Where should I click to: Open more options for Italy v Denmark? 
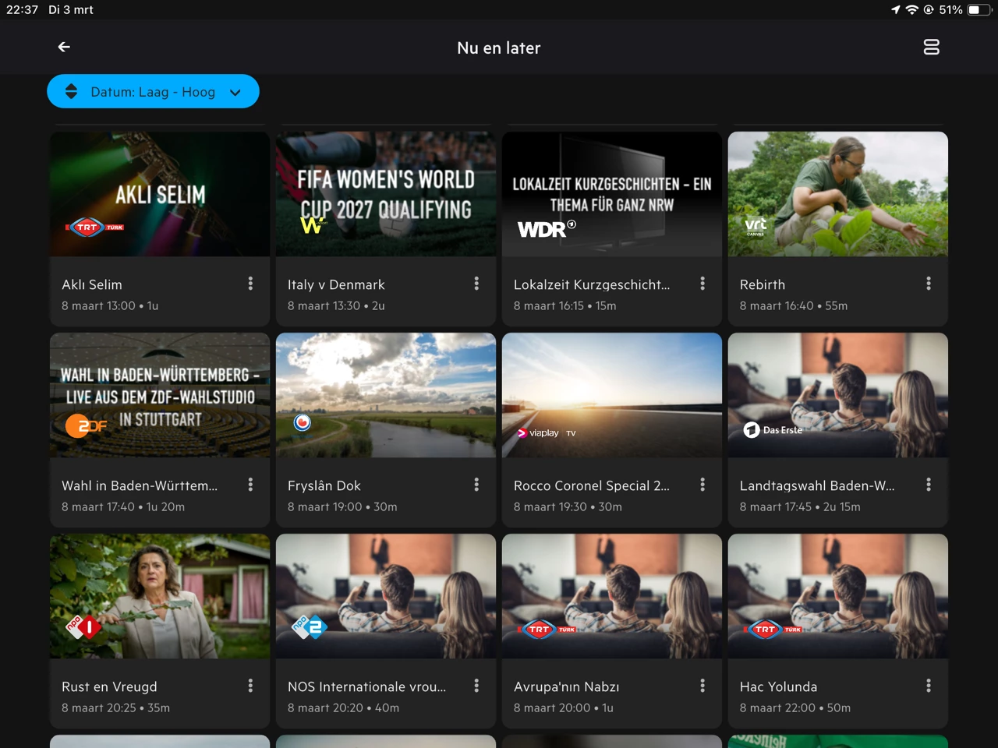tap(476, 284)
